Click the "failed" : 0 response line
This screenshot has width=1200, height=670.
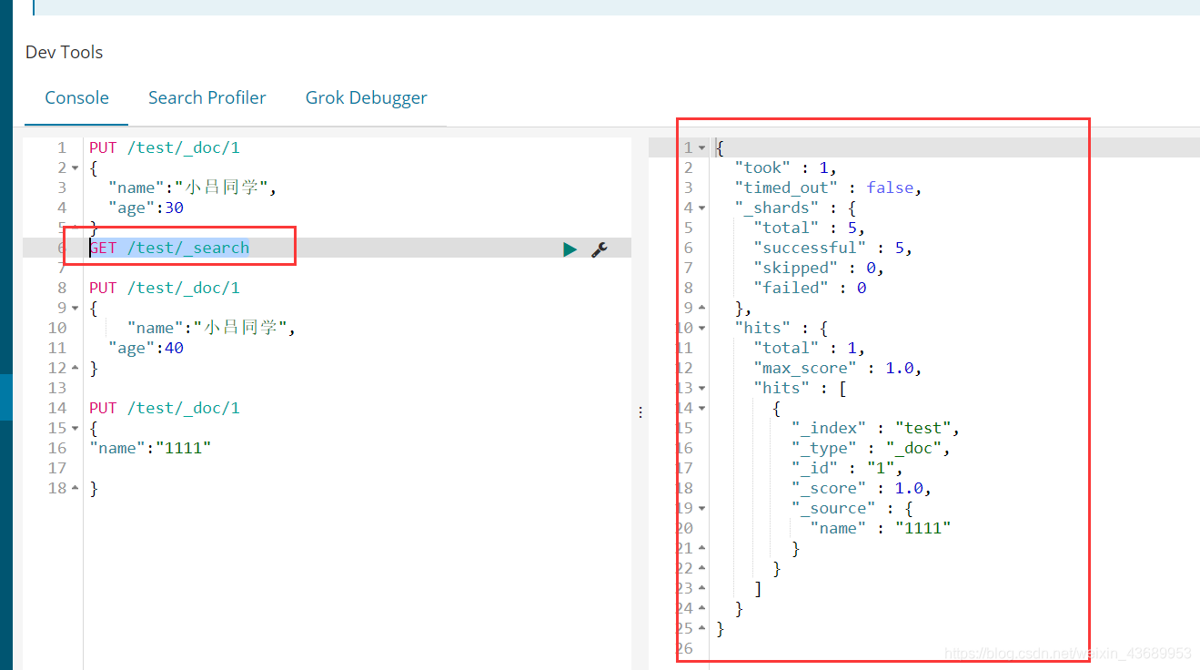(810, 288)
